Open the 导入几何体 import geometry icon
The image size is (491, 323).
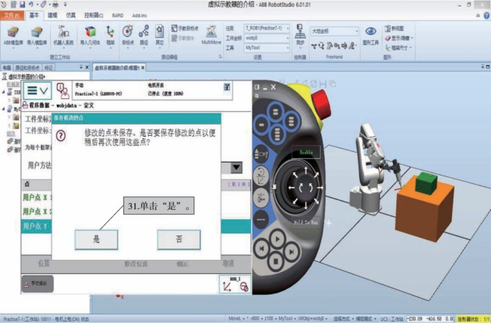(x=90, y=36)
